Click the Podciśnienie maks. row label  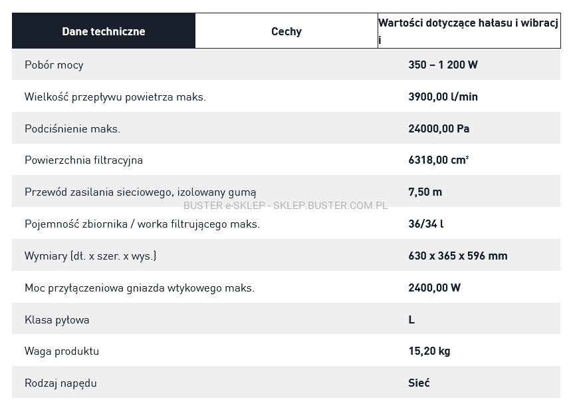coord(72,128)
